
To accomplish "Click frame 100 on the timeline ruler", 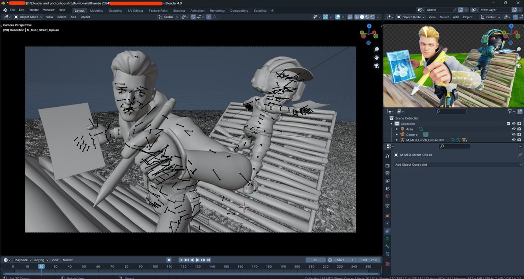I will [155, 266].
